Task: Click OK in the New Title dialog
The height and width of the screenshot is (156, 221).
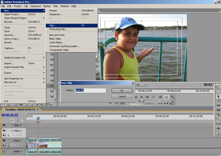Action: coord(122,90)
